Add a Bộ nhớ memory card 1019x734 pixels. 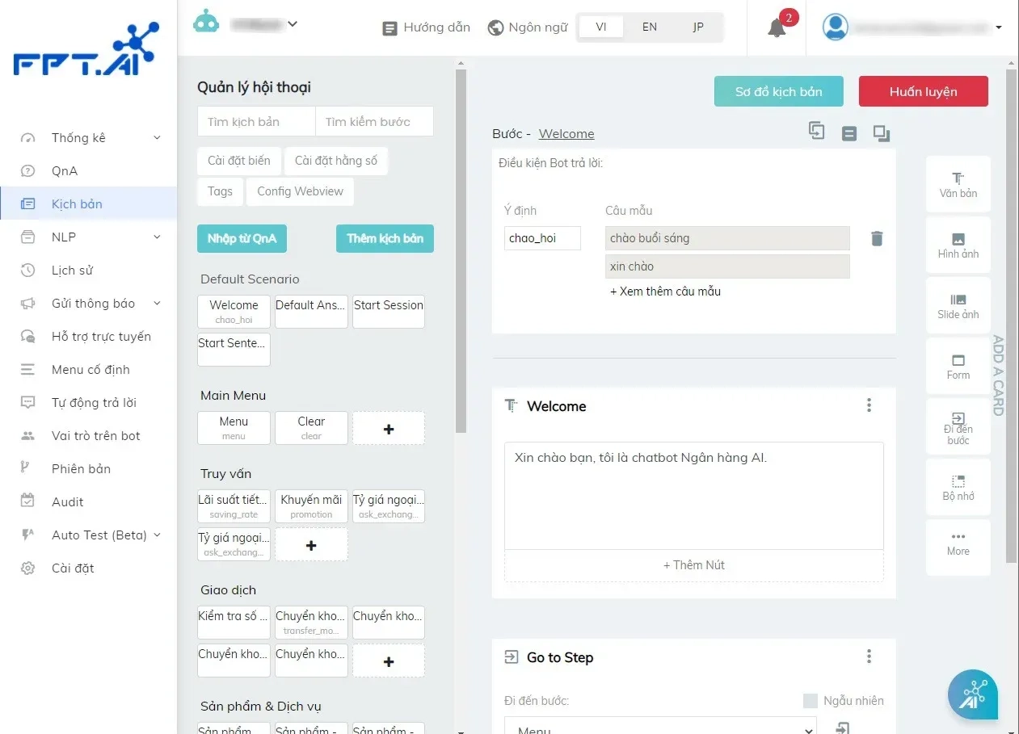(958, 488)
